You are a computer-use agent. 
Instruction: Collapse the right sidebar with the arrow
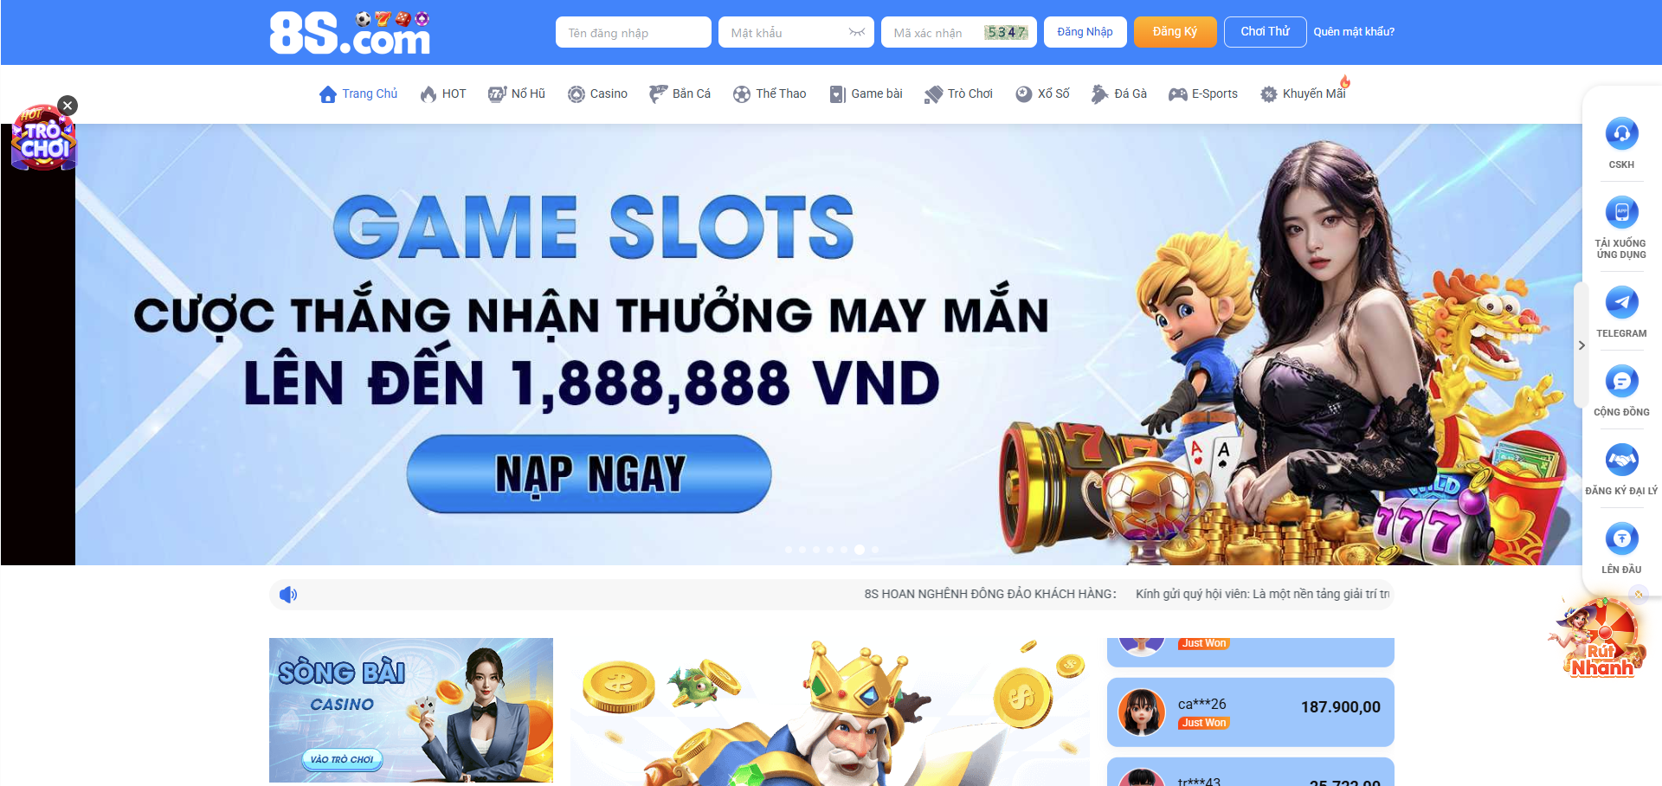(1581, 345)
